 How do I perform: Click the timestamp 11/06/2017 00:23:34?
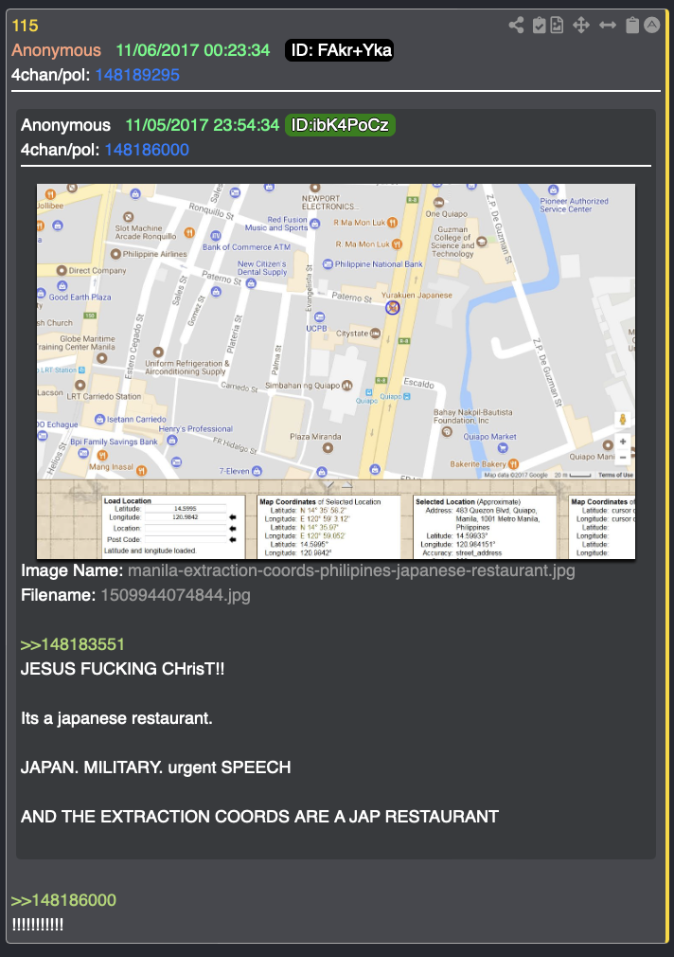tap(193, 50)
